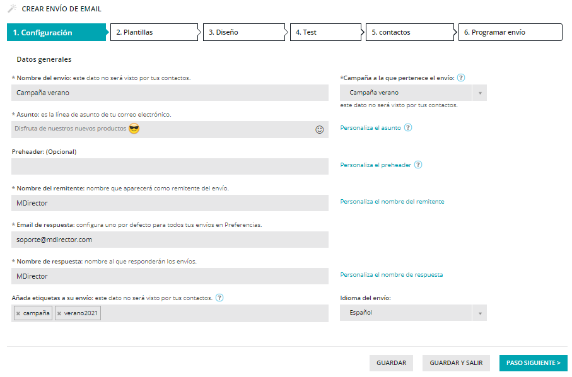Open the emoji picker in the Asunto field
The width and height of the screenshot is (572, 377).
321,129
